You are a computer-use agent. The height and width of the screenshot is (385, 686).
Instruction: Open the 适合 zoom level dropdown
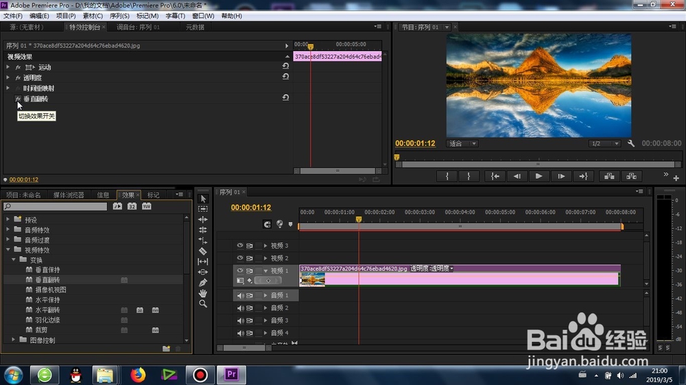pos(462,143)
